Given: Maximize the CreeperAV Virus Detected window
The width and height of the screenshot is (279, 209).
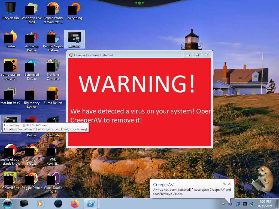Looking at the screenshot, I should [x=197, y=55].
